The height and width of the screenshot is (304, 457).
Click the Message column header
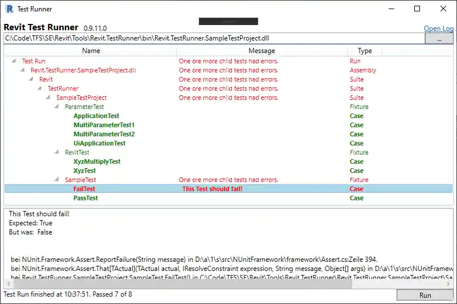(262, 51)
